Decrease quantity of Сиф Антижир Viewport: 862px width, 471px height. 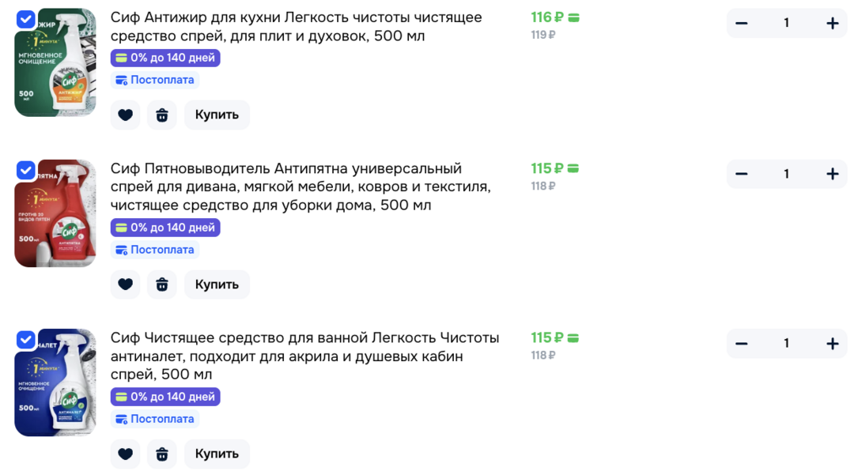(x=742, y=23)
